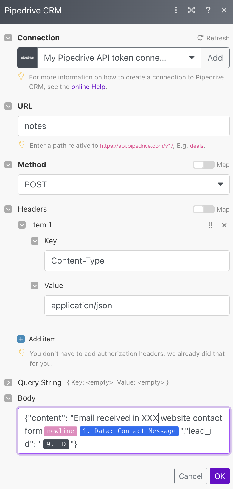Open the three-dot options menu in header
Image resolution: width=233 pixels, height=489 pixels.
tap(176, 10)
